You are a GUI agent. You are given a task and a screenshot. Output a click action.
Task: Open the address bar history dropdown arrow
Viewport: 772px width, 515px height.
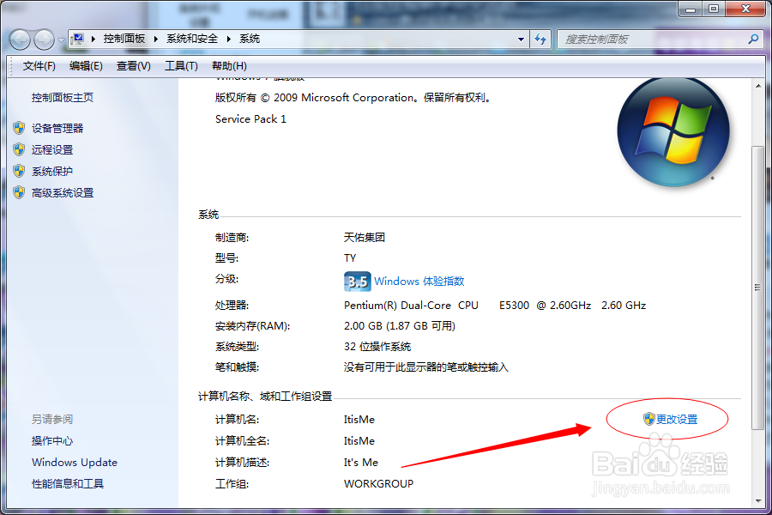[519, 39]
